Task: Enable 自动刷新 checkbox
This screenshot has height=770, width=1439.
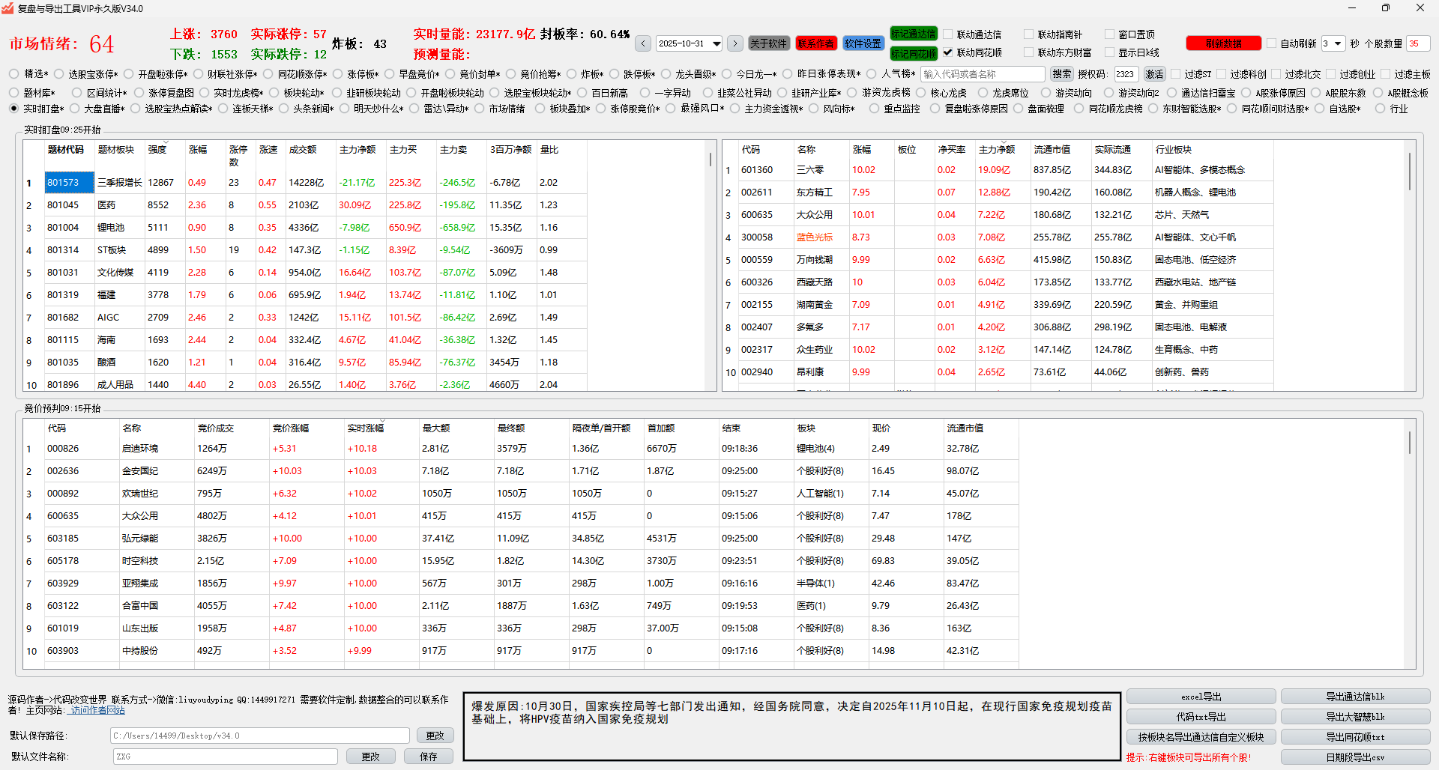Action: click(x=1272, y=43)
